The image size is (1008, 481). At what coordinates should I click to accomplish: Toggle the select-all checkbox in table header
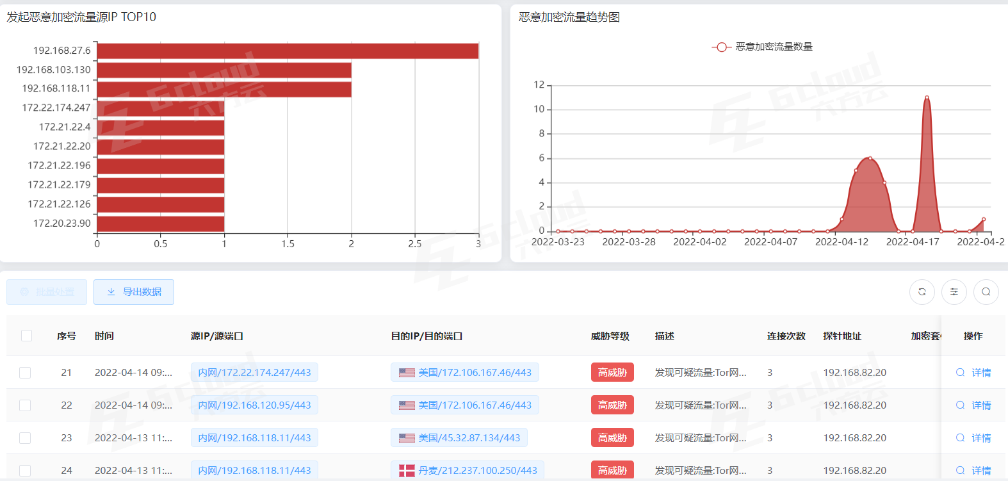coord(26,336)
